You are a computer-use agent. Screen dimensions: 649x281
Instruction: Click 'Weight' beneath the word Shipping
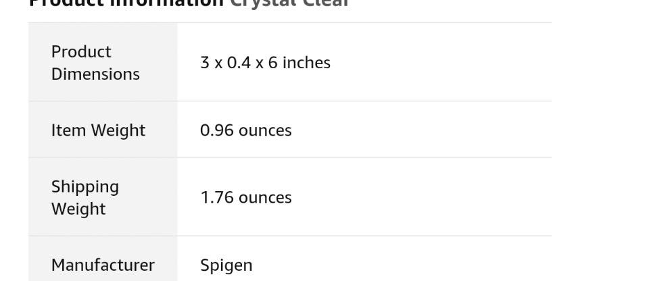78,209
